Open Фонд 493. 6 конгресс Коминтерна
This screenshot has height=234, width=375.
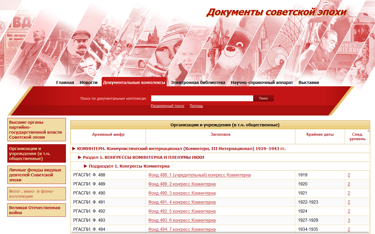(x=182, y=220)
